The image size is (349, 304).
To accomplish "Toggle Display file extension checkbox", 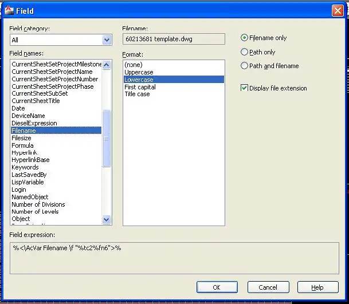I will [244, 88].
